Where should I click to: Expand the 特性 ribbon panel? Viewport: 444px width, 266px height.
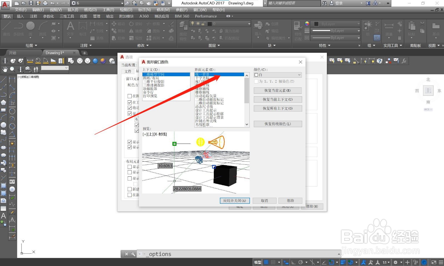point(325,45)
